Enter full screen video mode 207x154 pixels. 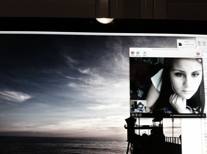pos(200,60)
